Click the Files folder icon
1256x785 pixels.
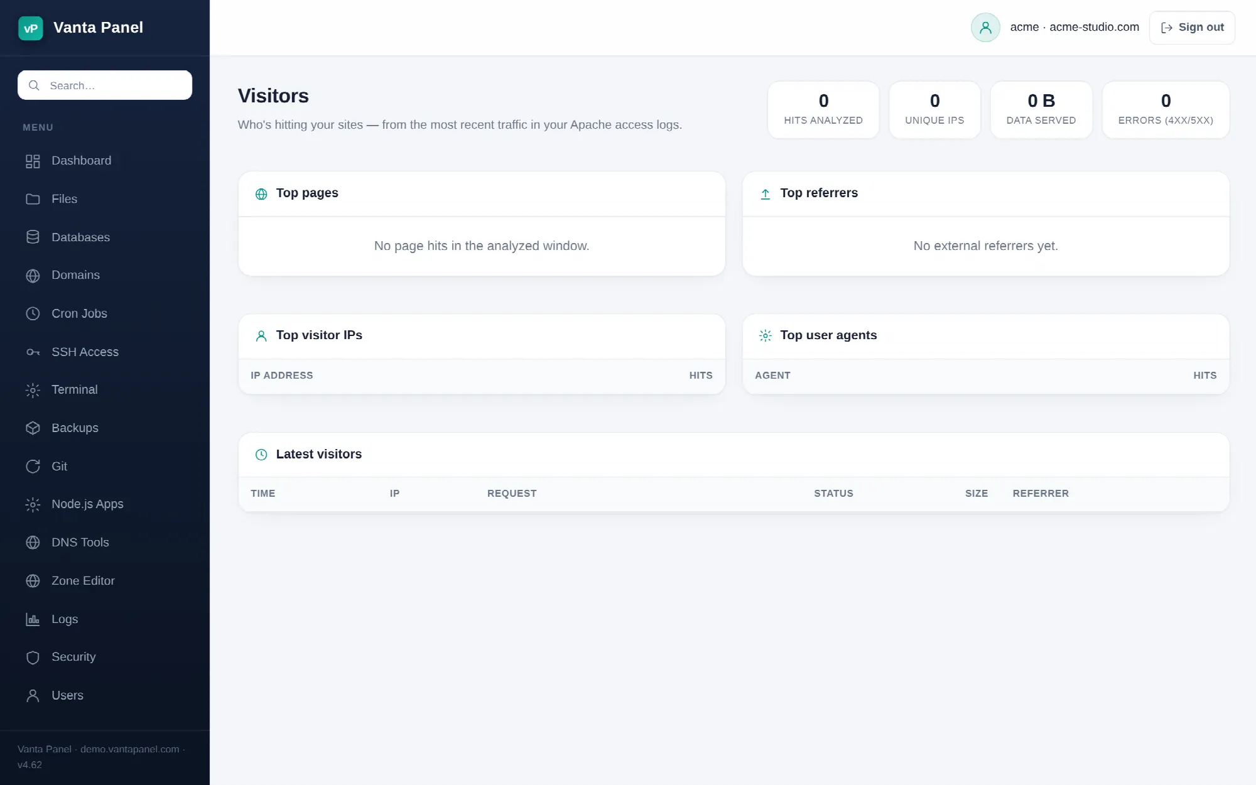33,199
